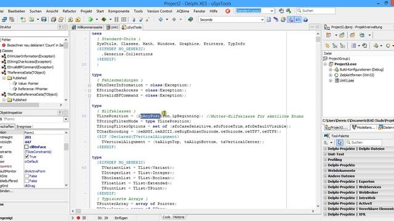Viewport: 394px width, 221px height.
Task: Select 'Value: Pointer' in Struktur tree
Action: pos(28,83)
